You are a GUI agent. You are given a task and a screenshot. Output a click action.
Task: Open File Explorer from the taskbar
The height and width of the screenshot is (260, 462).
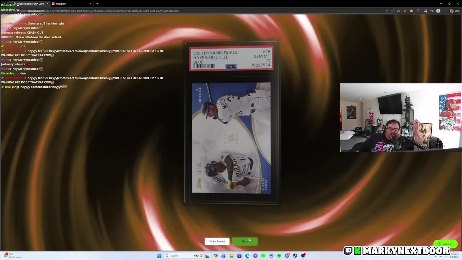(232, 256)
